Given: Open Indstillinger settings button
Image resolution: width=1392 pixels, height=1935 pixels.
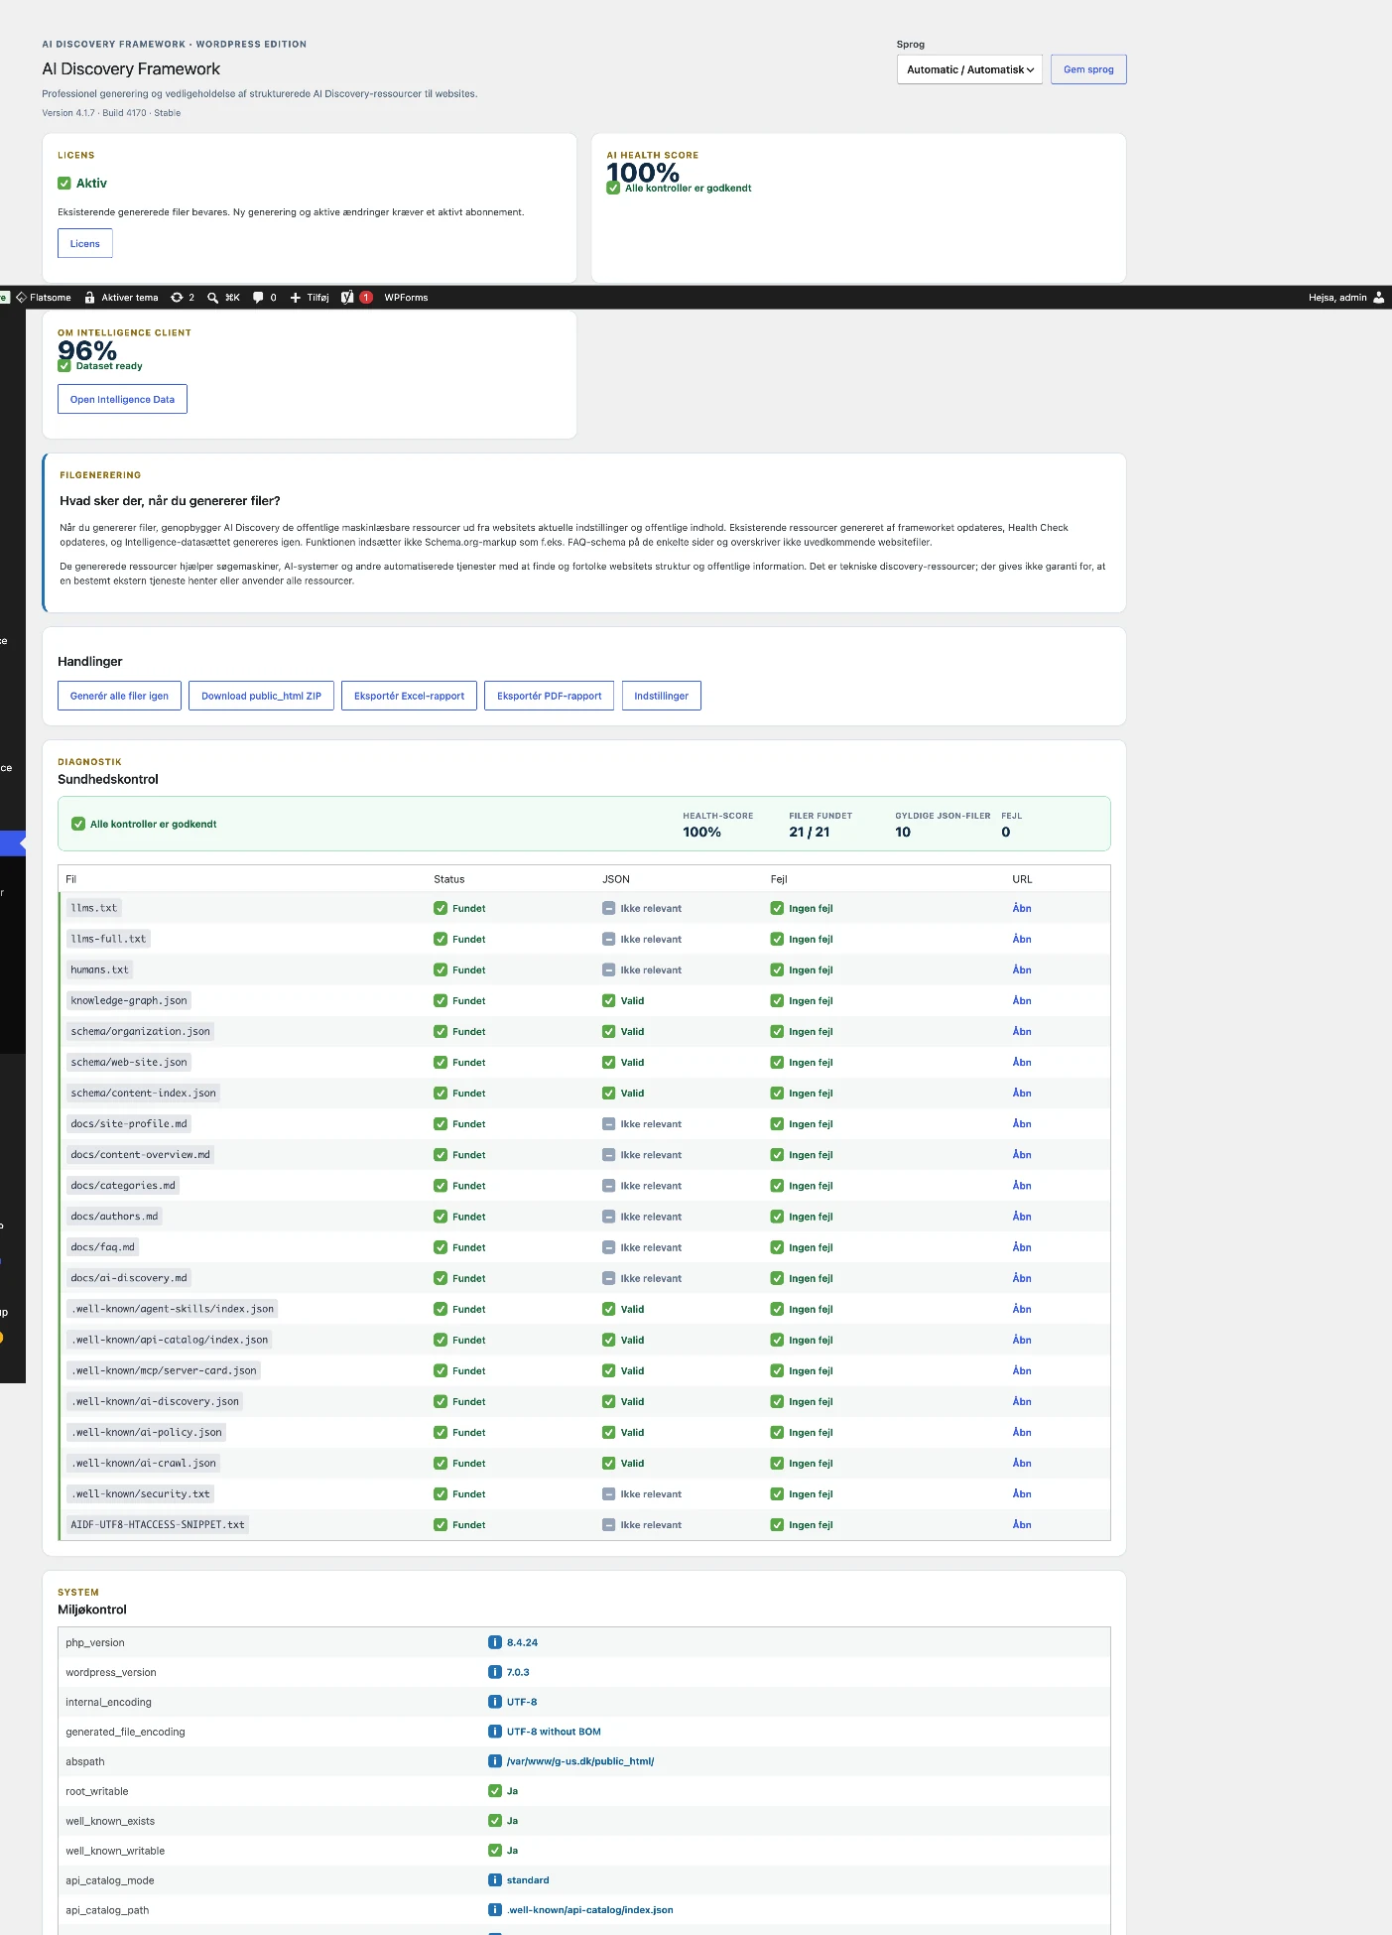Looking at the screenshot, I should click(661, 696).
